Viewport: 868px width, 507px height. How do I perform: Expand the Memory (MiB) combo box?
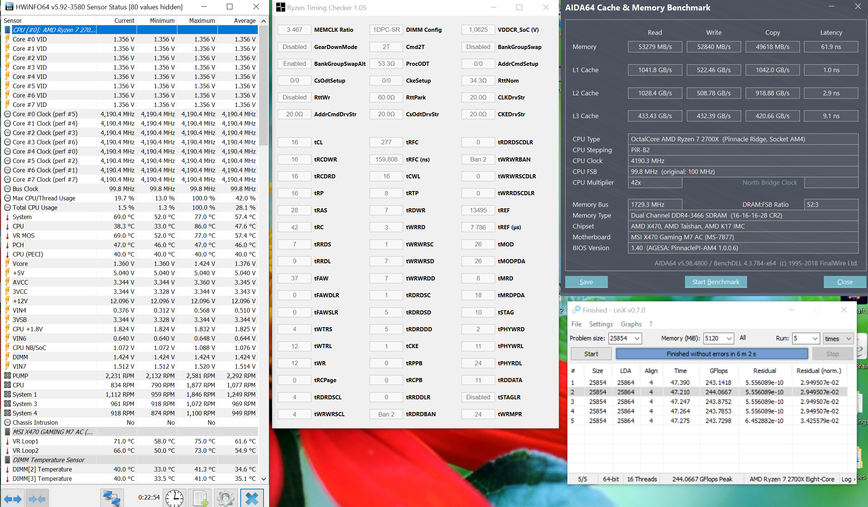(728, 338)
